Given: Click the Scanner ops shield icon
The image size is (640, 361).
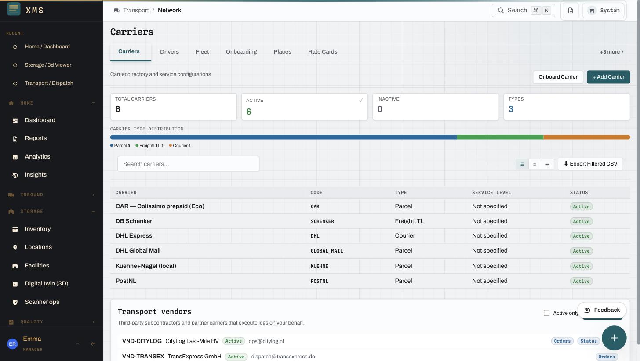Looking at the screenshot, I should (x=15, y=302).
